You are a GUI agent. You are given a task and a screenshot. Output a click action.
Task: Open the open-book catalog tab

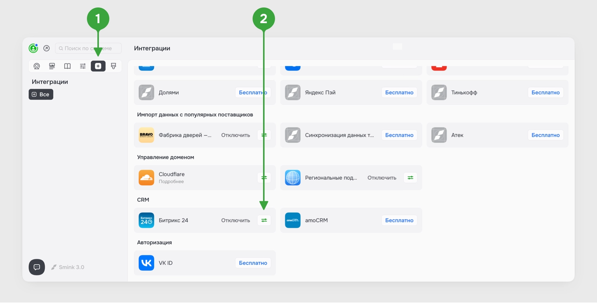click(x=67, y=66)
